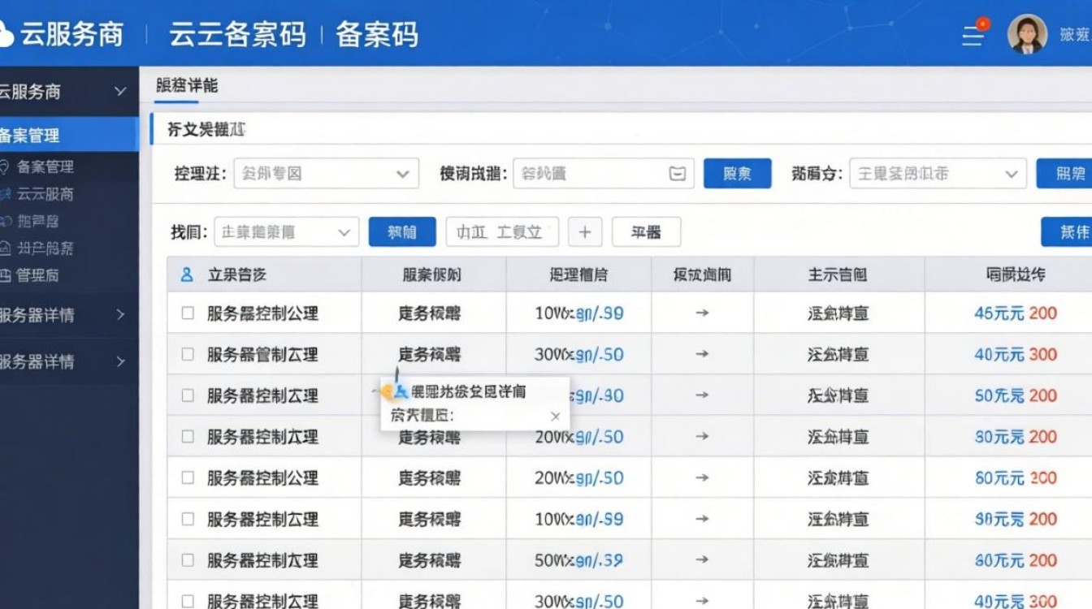The height and width of the screenshot is (609, 1092).
Task: Close the tooltip popup with the X
Action: tap(556, 416)
